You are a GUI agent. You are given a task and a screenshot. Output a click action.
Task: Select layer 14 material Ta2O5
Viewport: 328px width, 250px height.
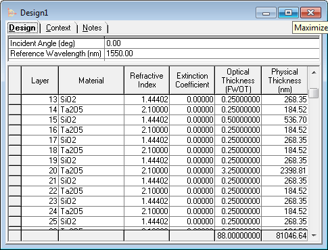(91, 110)
